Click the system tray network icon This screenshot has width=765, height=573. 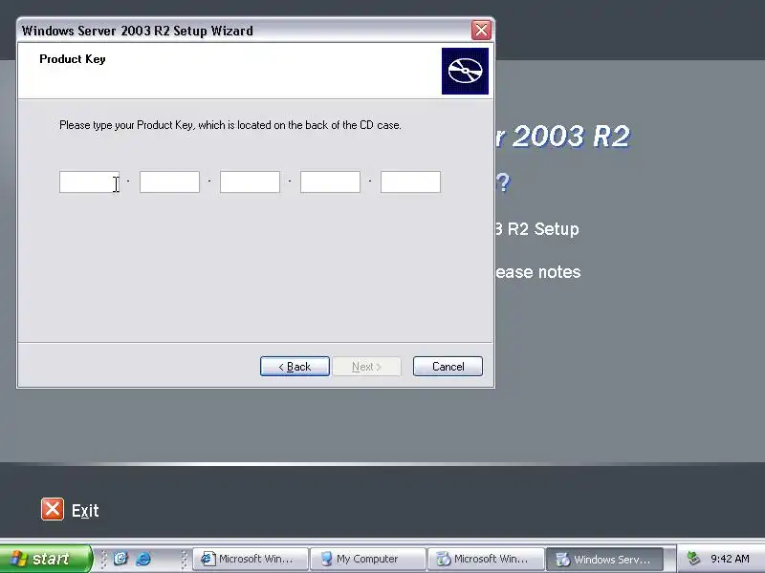pos(693,559)
